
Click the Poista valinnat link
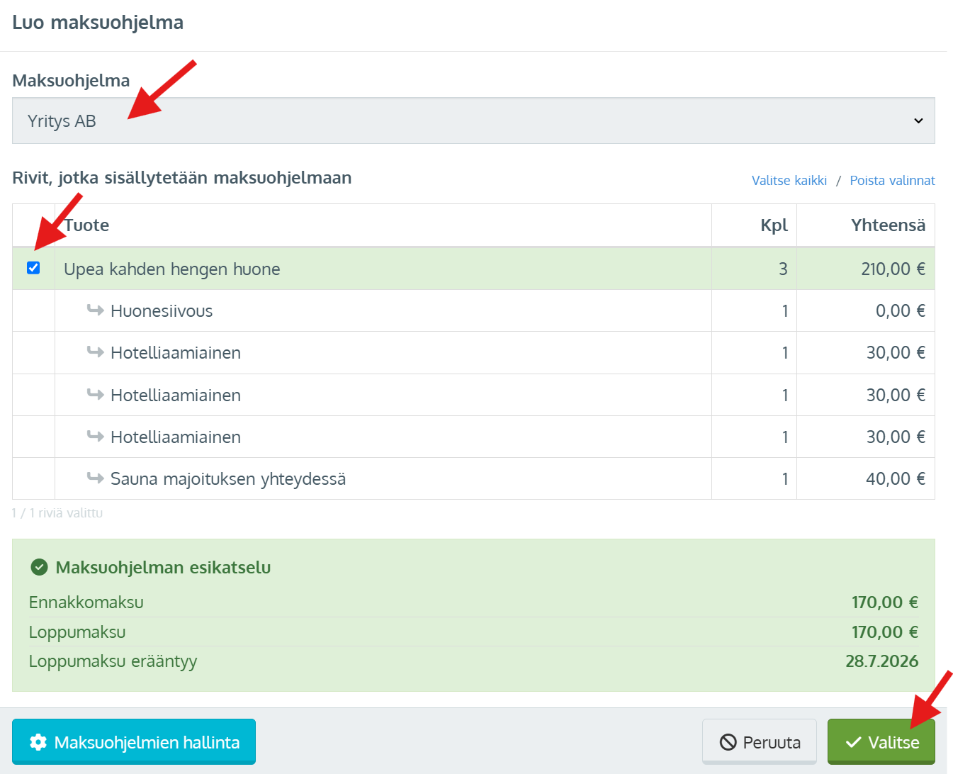(x=892, y=180)
